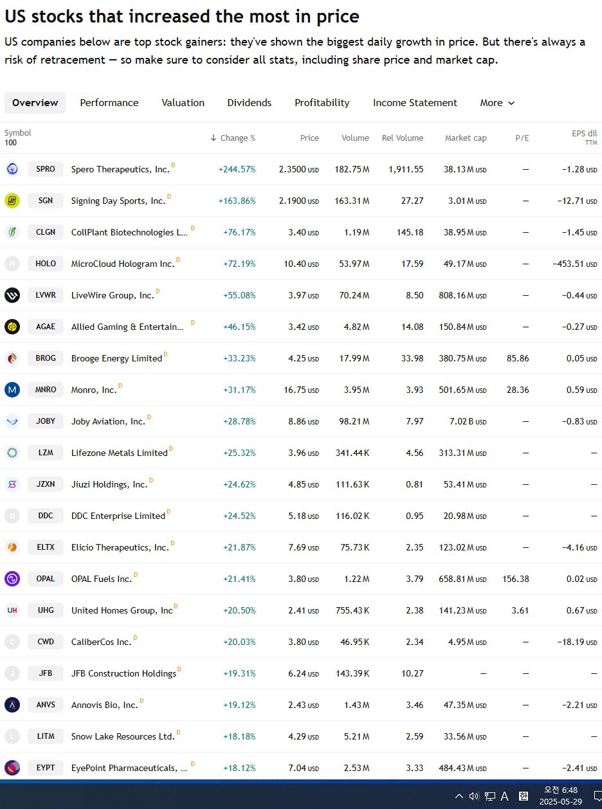Select the Overview tab
Screen dimensions: 602x809
(35, 103)
